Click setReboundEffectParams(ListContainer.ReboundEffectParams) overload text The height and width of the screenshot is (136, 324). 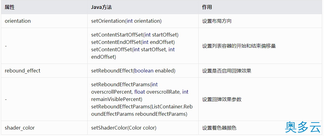pyautogui.click(x=142, y=111)
